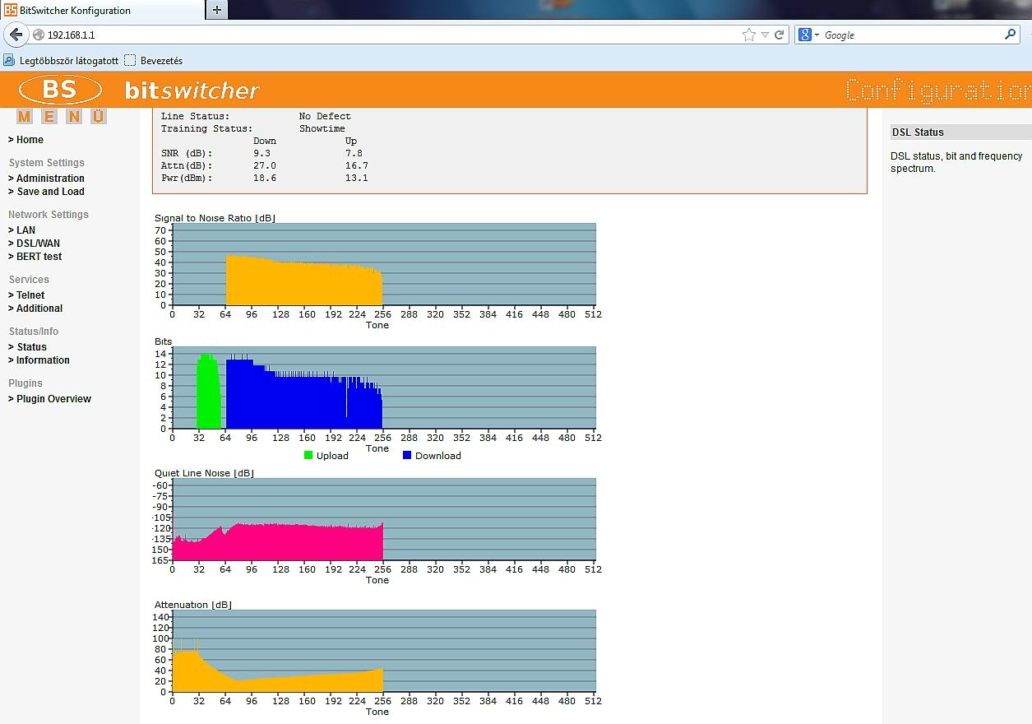
Task: Click the MENÜ header graphic
Action: click(x=62, y=116)
